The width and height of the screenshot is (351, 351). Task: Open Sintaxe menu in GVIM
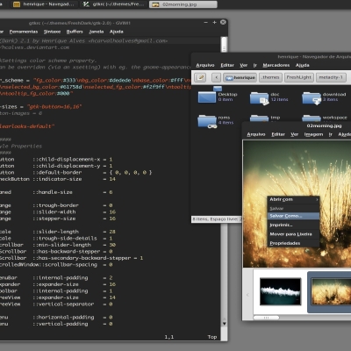[x=52, y=32]
